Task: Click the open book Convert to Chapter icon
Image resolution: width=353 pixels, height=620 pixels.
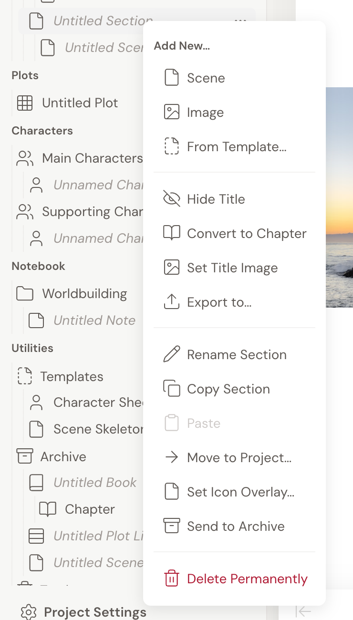Action: [x=171, y=233]
